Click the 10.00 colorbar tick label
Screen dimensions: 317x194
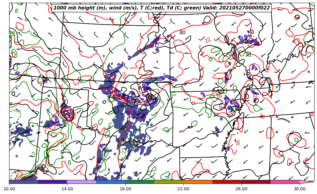[9, 189]
